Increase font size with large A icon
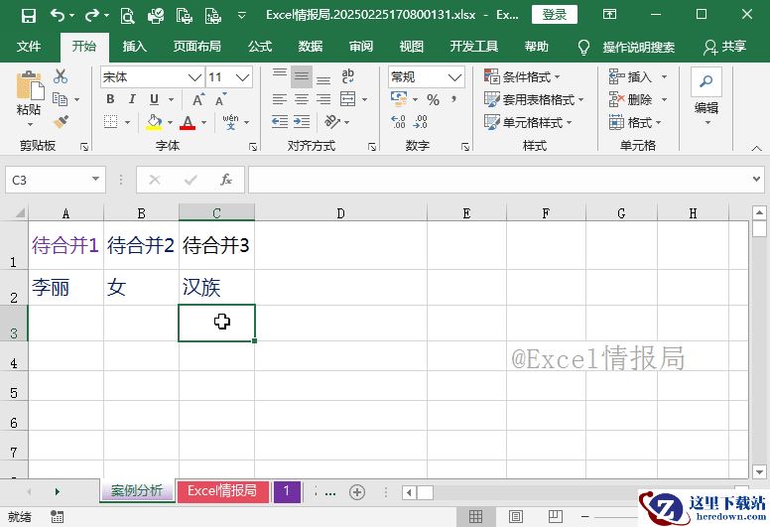This screenshot has height=527, width=770. pyautogui.click(x=198, y=99)
